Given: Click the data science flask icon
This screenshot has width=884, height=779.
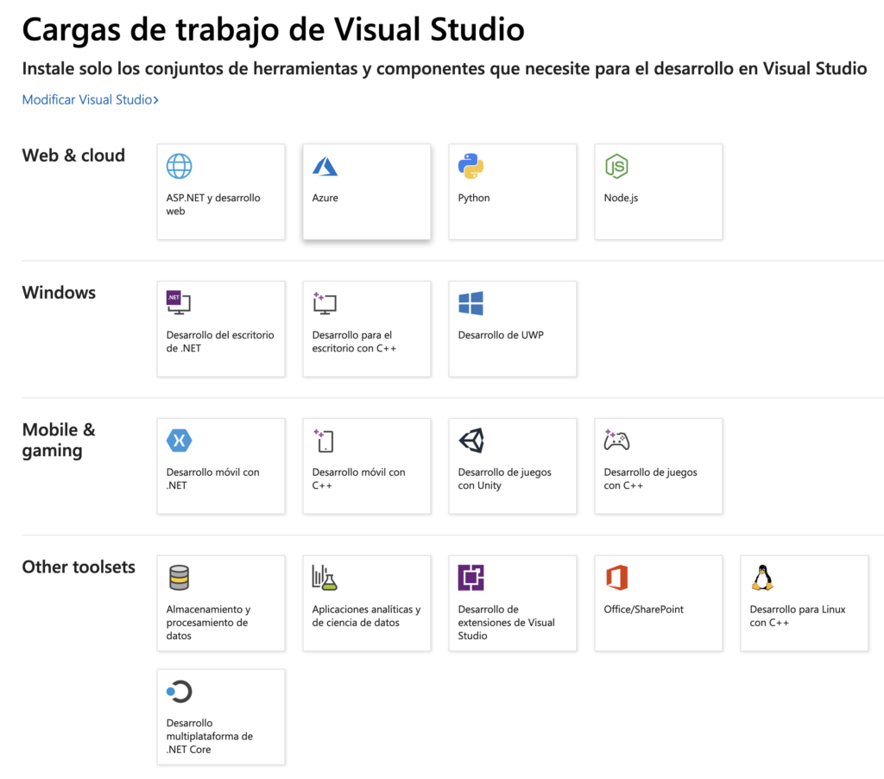Looking at the screenshot, I should [325, 578].
